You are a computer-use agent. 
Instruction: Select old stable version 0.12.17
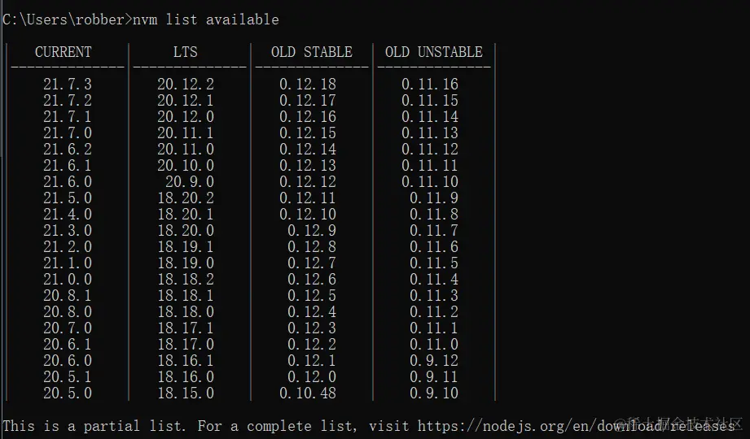click(308, 101)
